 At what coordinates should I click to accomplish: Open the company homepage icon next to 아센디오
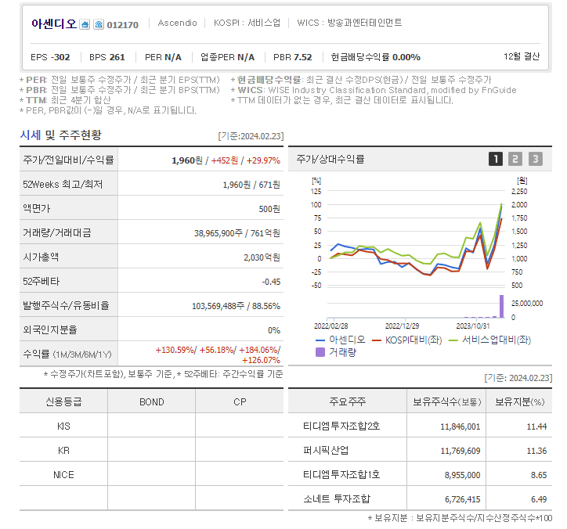click(x=85, y=24)
